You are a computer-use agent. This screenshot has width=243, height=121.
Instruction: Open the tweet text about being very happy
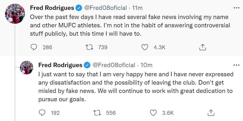click(135, 87)
